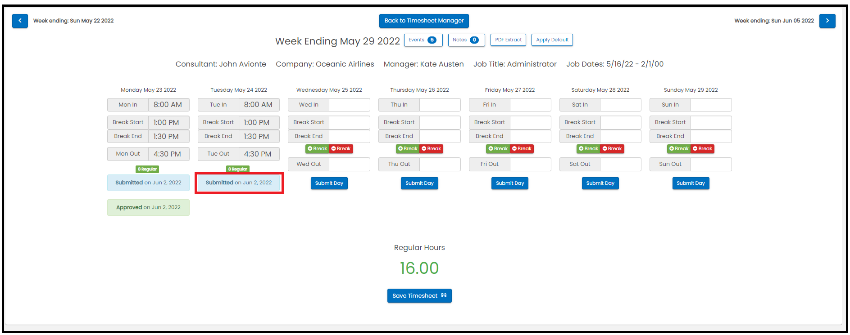Click Tuesday's 4:30 PM out time

(x=259, y=154)
